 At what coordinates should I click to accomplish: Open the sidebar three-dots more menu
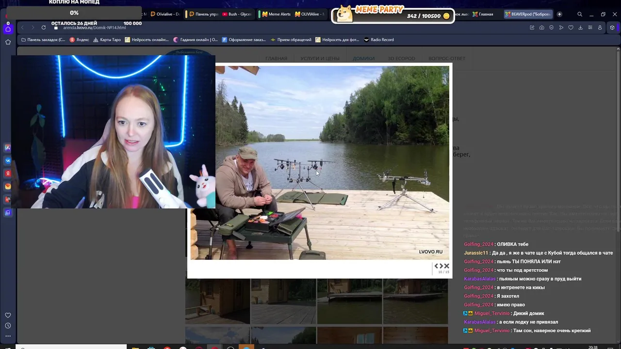click(x=8, y=336)
